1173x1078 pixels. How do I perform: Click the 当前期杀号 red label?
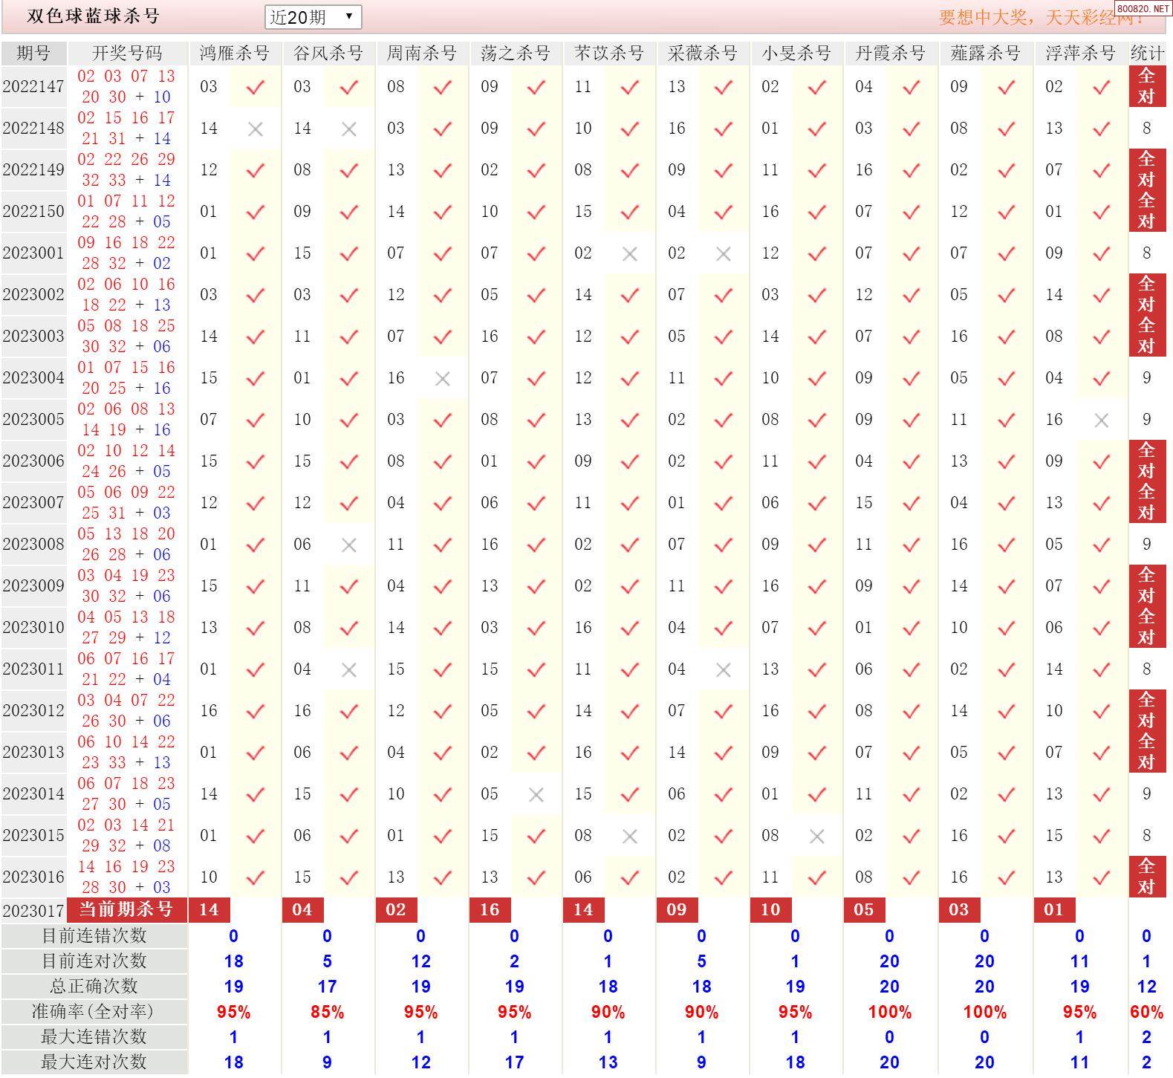[x=127, y=909]
